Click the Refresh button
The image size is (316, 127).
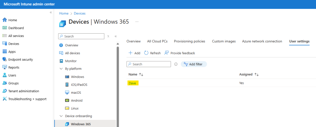point(152,53)
